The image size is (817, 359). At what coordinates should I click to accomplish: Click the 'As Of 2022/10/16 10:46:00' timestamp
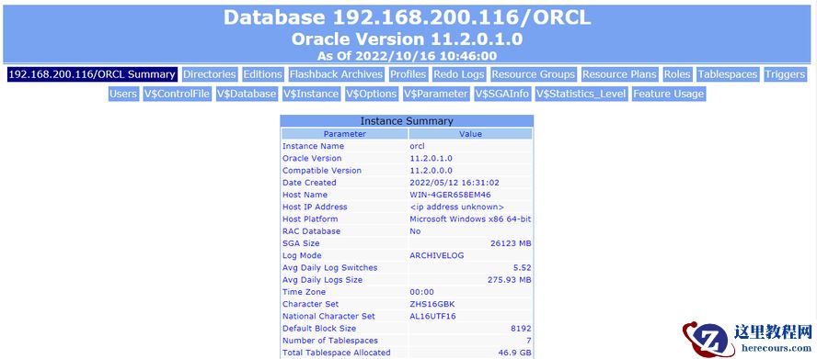[x=407, y=56]
